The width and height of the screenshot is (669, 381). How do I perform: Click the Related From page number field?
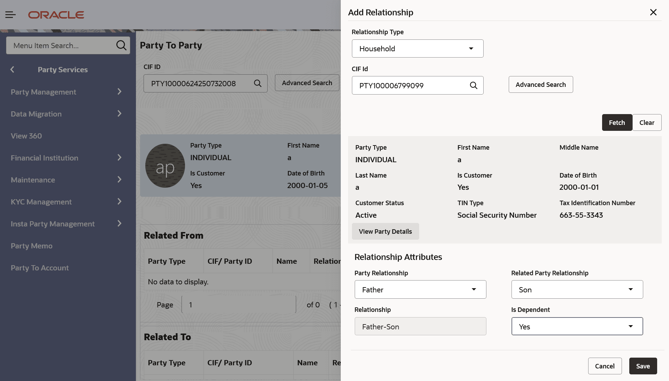(x=239, y=305)
